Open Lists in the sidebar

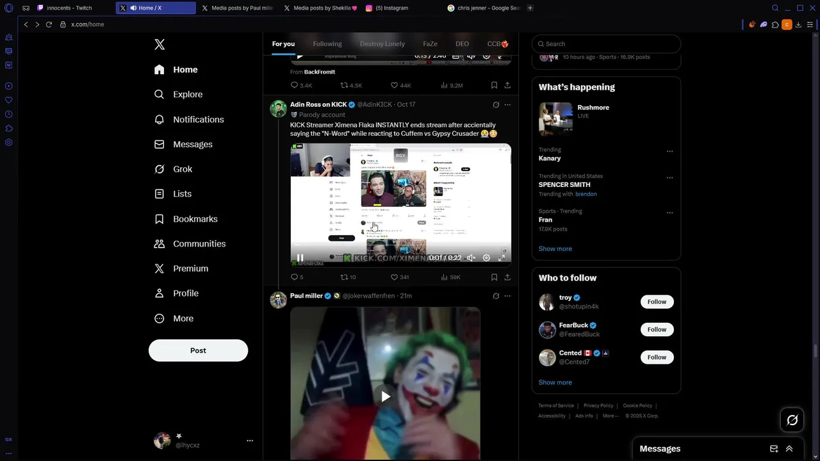click(173, 194)
